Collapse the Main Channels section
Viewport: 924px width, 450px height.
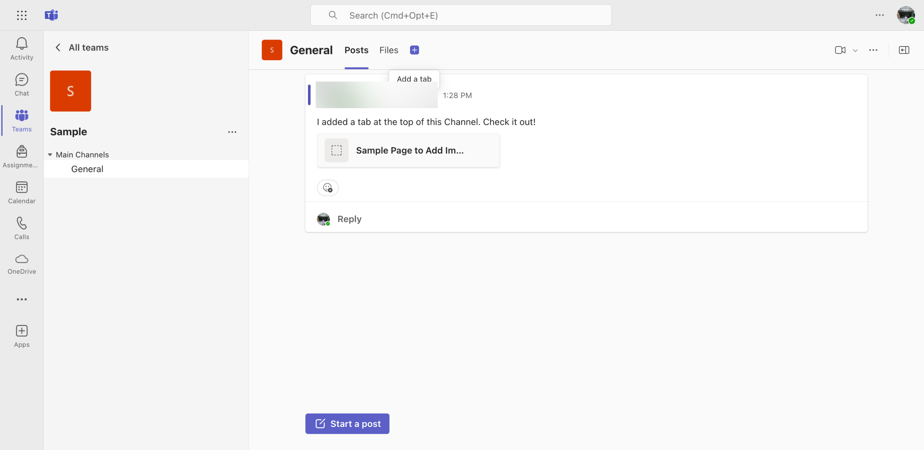(x=50, y=155)
